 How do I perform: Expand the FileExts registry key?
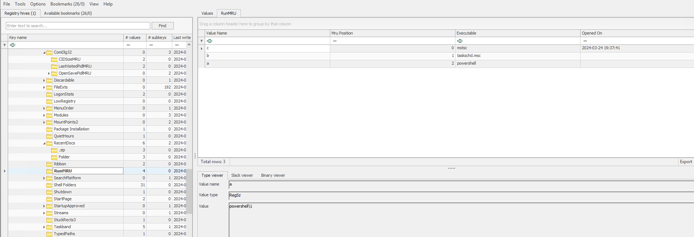click(x=44, y=87)
